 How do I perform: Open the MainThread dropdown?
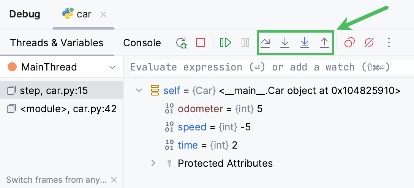pyautogui.click(x=112, y=67)
